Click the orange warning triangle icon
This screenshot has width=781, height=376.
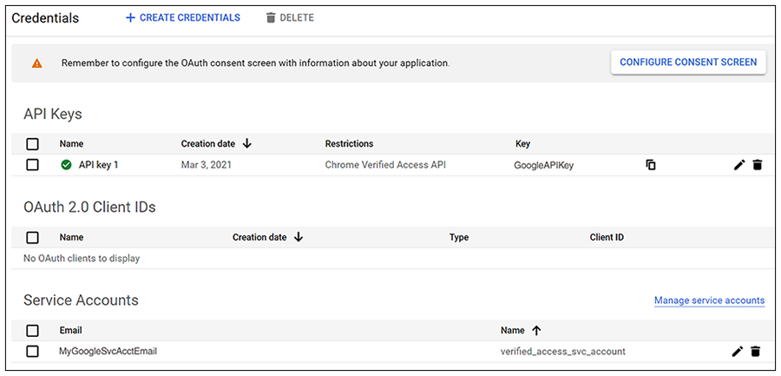[x=36, y=63]
